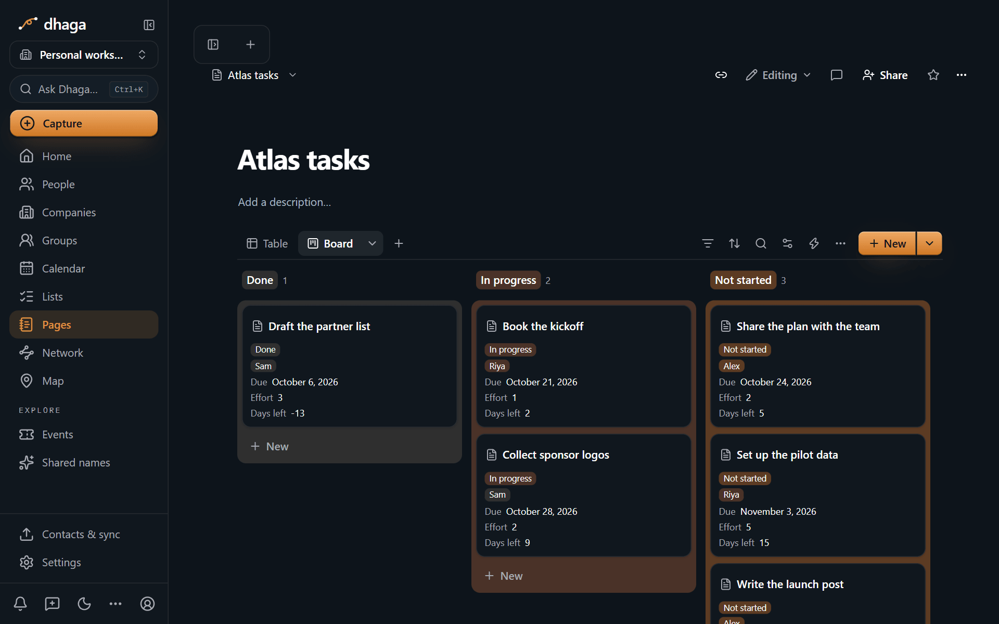Click the Ask Dhaga search field

click(84, 89)
